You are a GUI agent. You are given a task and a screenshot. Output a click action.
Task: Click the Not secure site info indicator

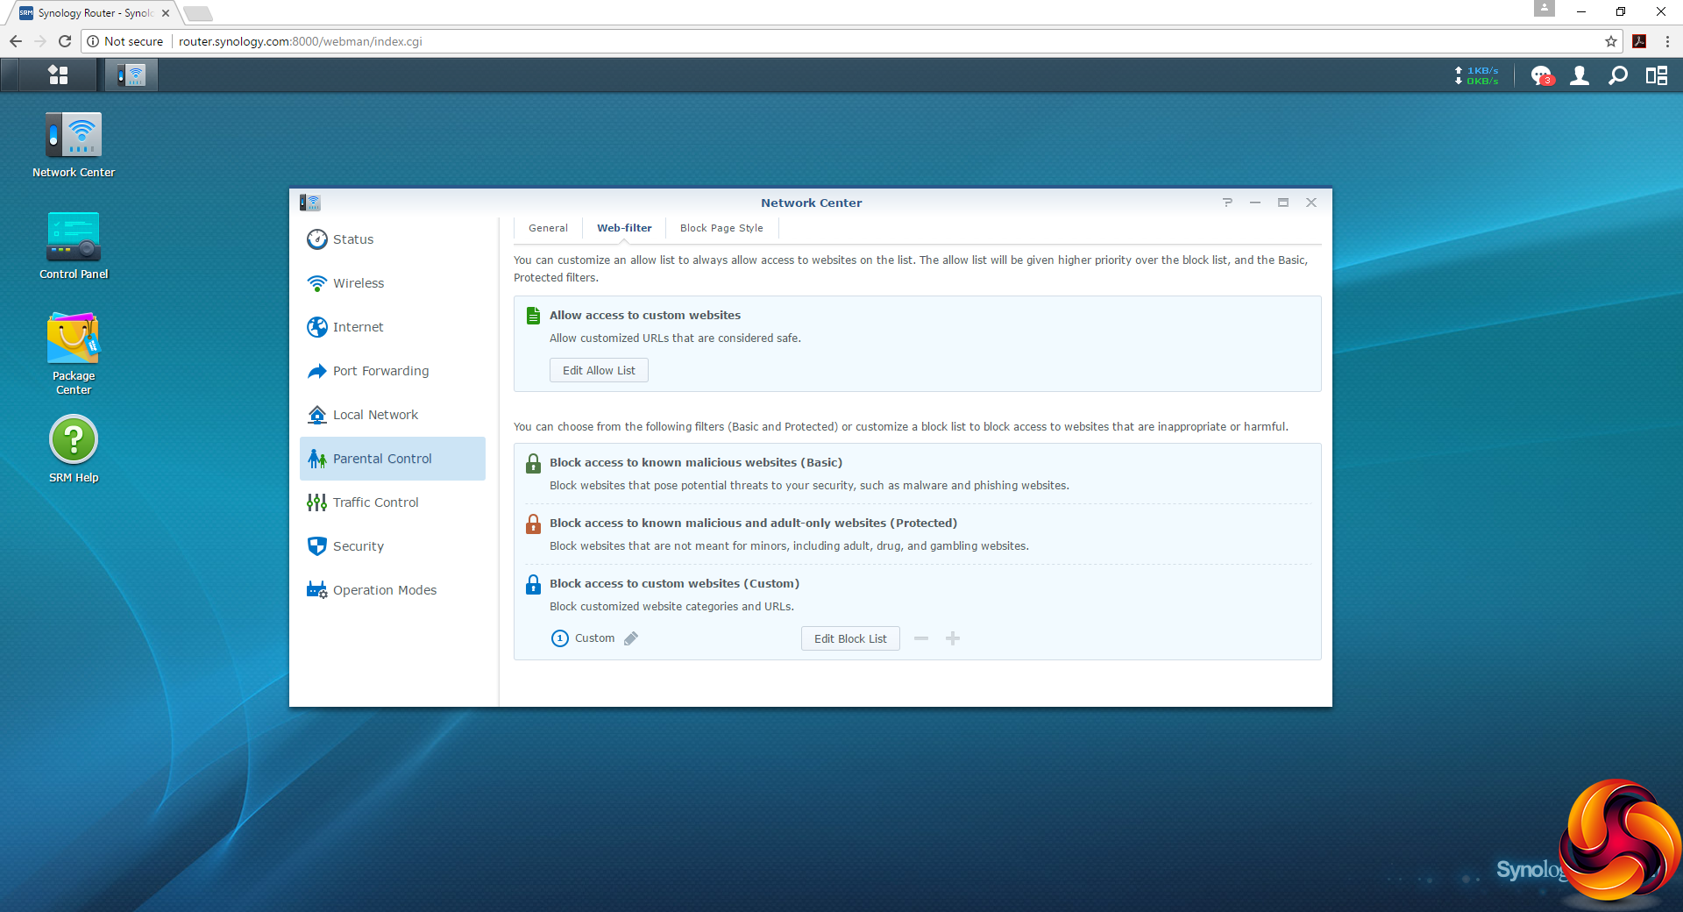(x=124, y=41)
